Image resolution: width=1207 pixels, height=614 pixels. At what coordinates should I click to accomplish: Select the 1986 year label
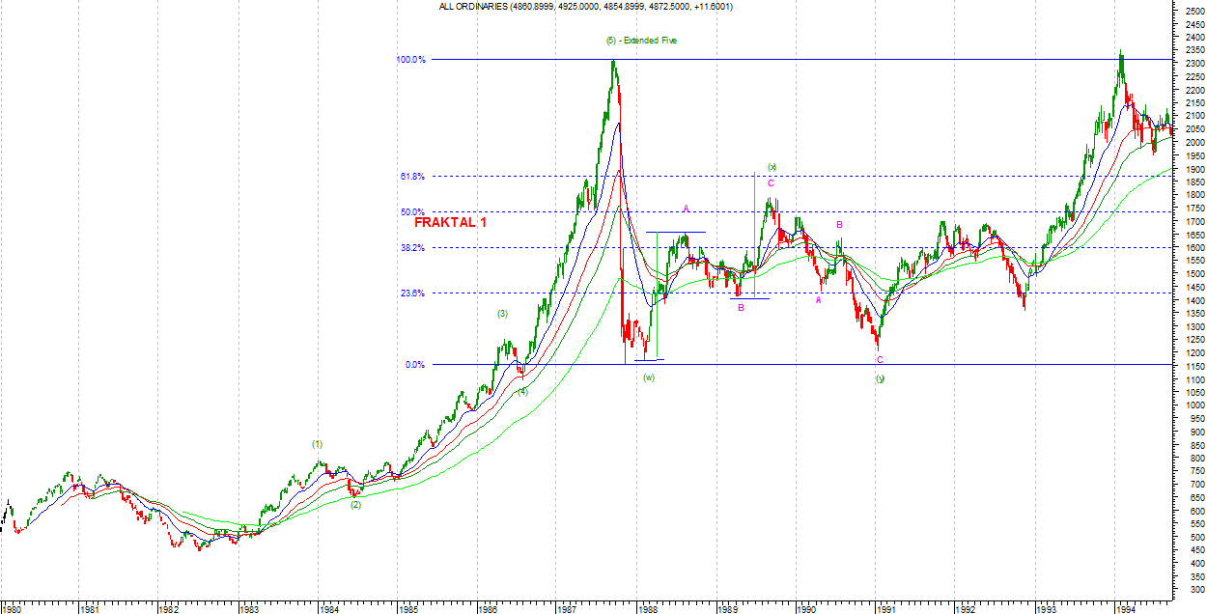click(x=489, y=609)
